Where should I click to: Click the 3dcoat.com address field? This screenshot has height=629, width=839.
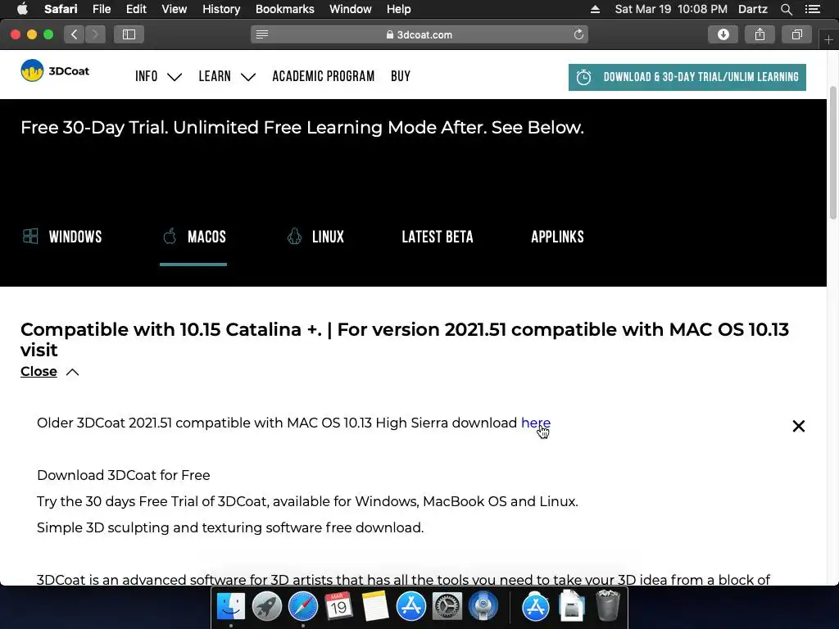419,34
